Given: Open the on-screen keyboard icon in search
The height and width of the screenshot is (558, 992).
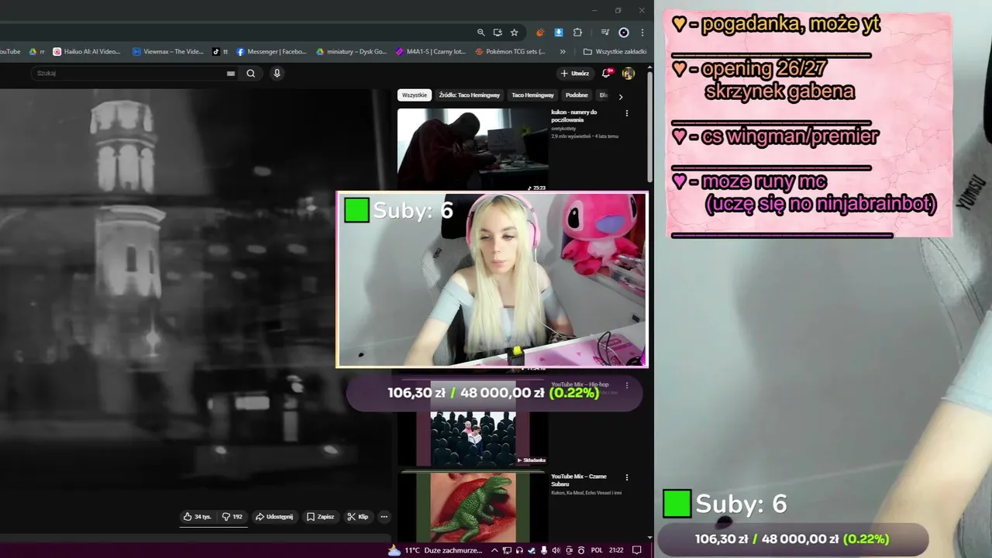Looking at the screenshot, I should tap(230, 74).
